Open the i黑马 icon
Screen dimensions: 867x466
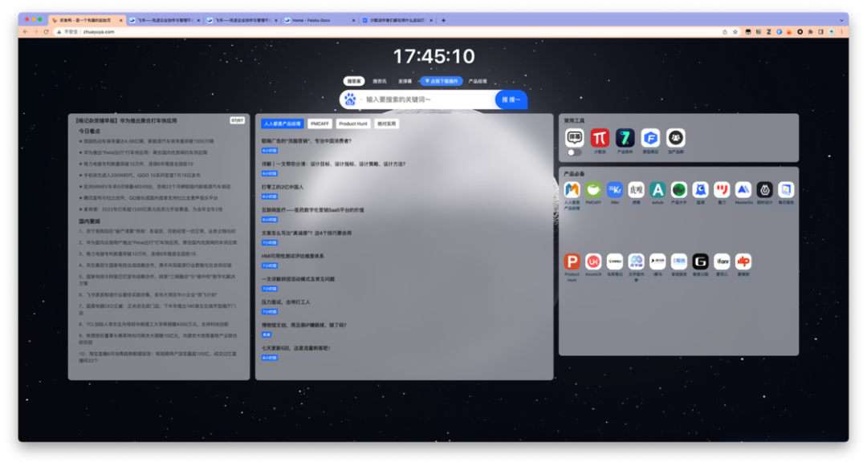[657, 261]
